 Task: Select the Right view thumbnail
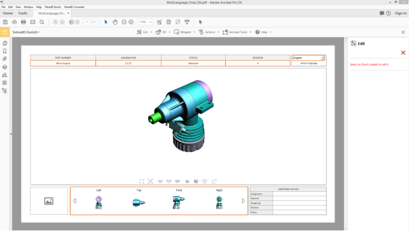[219, 202]
